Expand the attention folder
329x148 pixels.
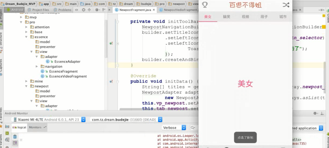click(26, 27)
